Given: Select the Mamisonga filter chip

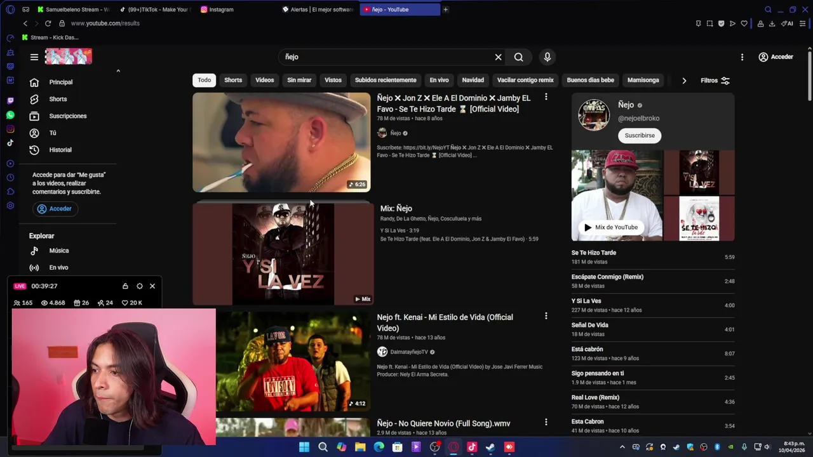Looking at the screenshot, I should tap(643, 80).
